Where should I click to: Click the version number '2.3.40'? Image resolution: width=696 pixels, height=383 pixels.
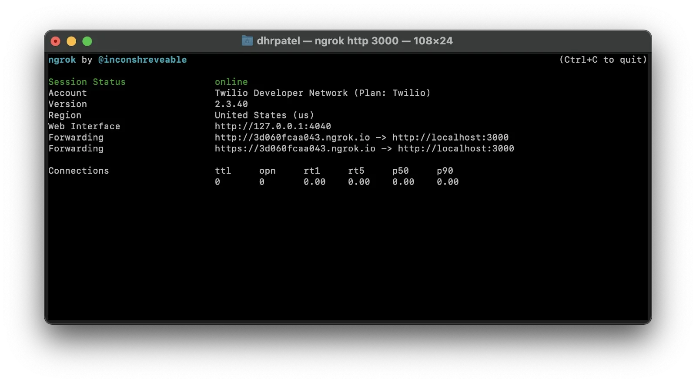coord(231,104)
